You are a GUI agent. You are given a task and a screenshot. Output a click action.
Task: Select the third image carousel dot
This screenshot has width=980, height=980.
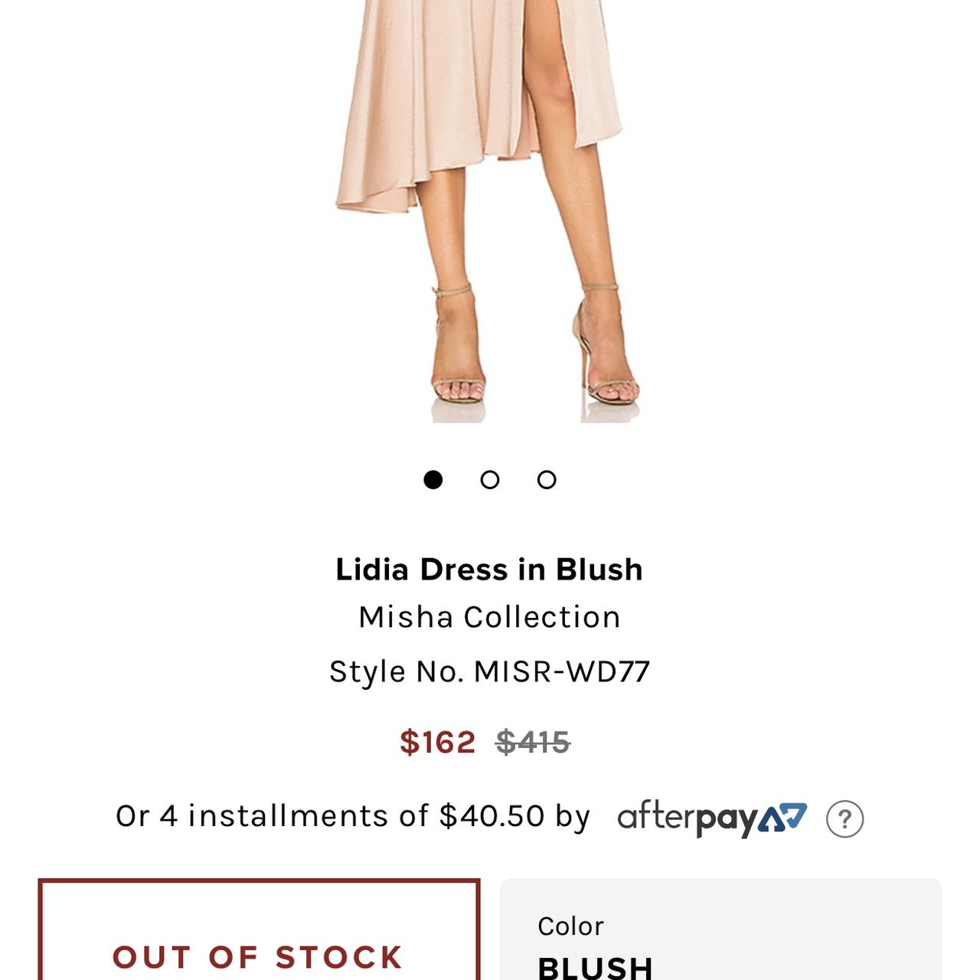pyautogui.click(x=545, y=480)
